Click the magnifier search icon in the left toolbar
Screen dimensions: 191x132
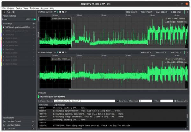click(9, 12)
